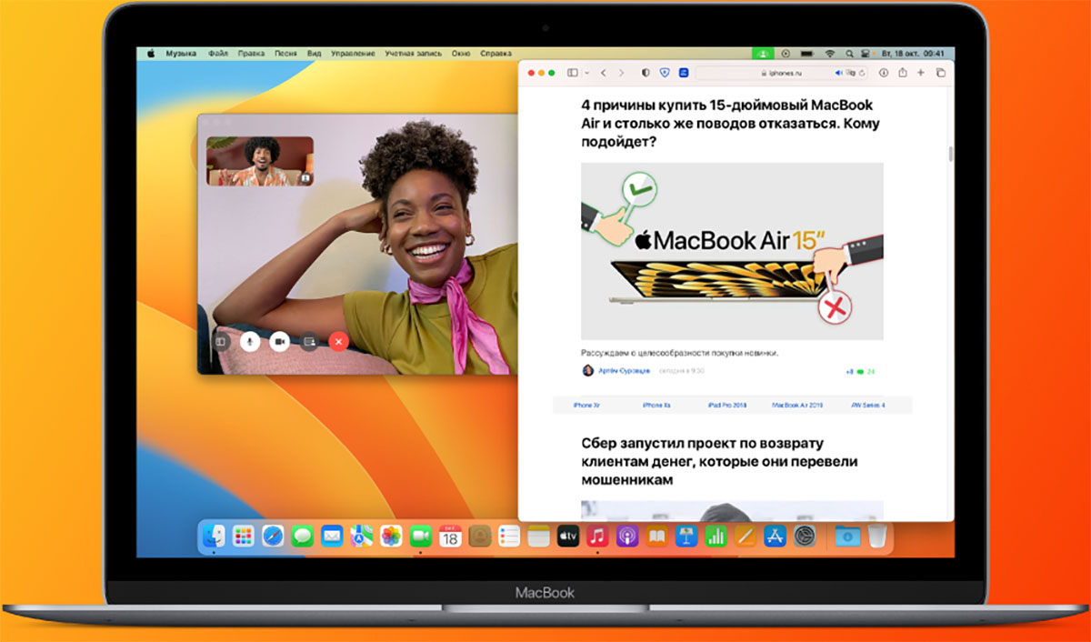1091x642 pixels.
Task: Open the Файл menu
Action: tap(218, 54)
